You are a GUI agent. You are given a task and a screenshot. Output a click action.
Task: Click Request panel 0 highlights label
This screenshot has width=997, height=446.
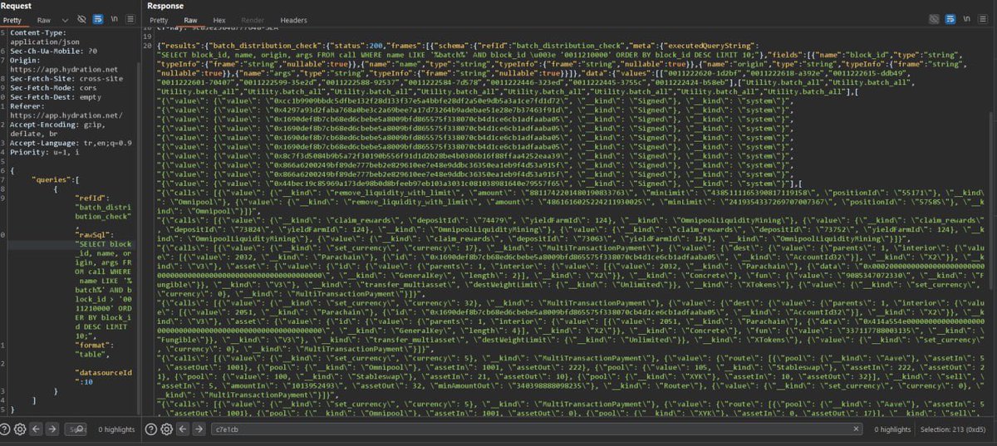coord(115,429)
